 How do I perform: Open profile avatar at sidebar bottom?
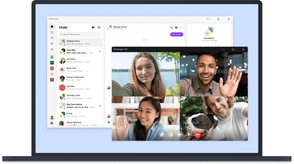tap(52, 118)
